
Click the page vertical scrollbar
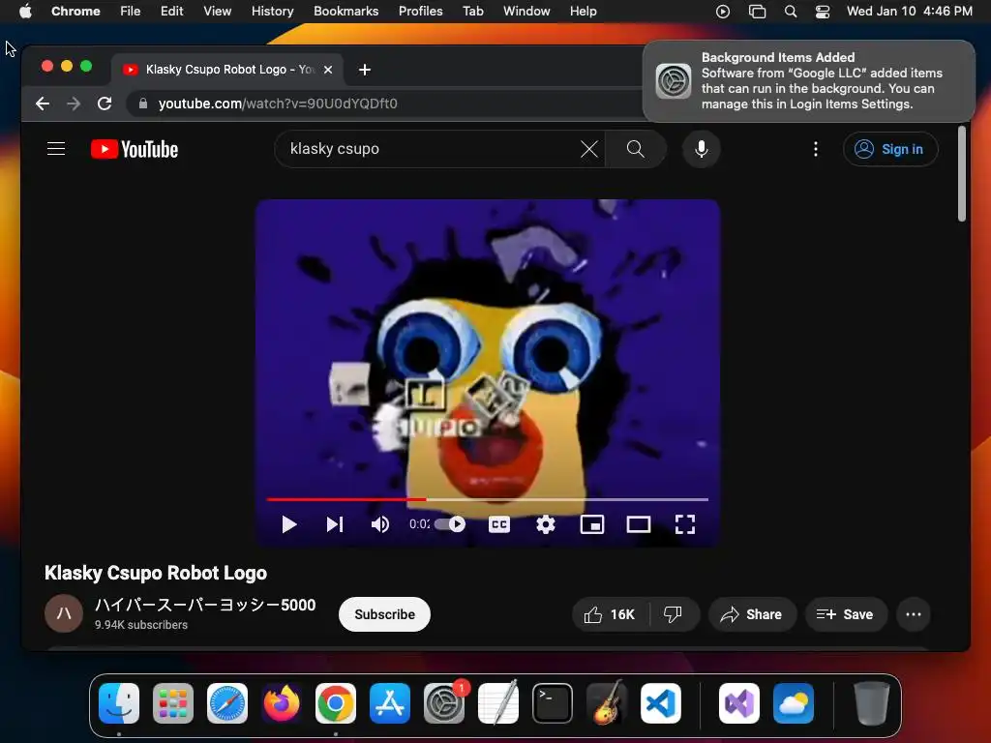pyautogui.click(x=961, y=174)
